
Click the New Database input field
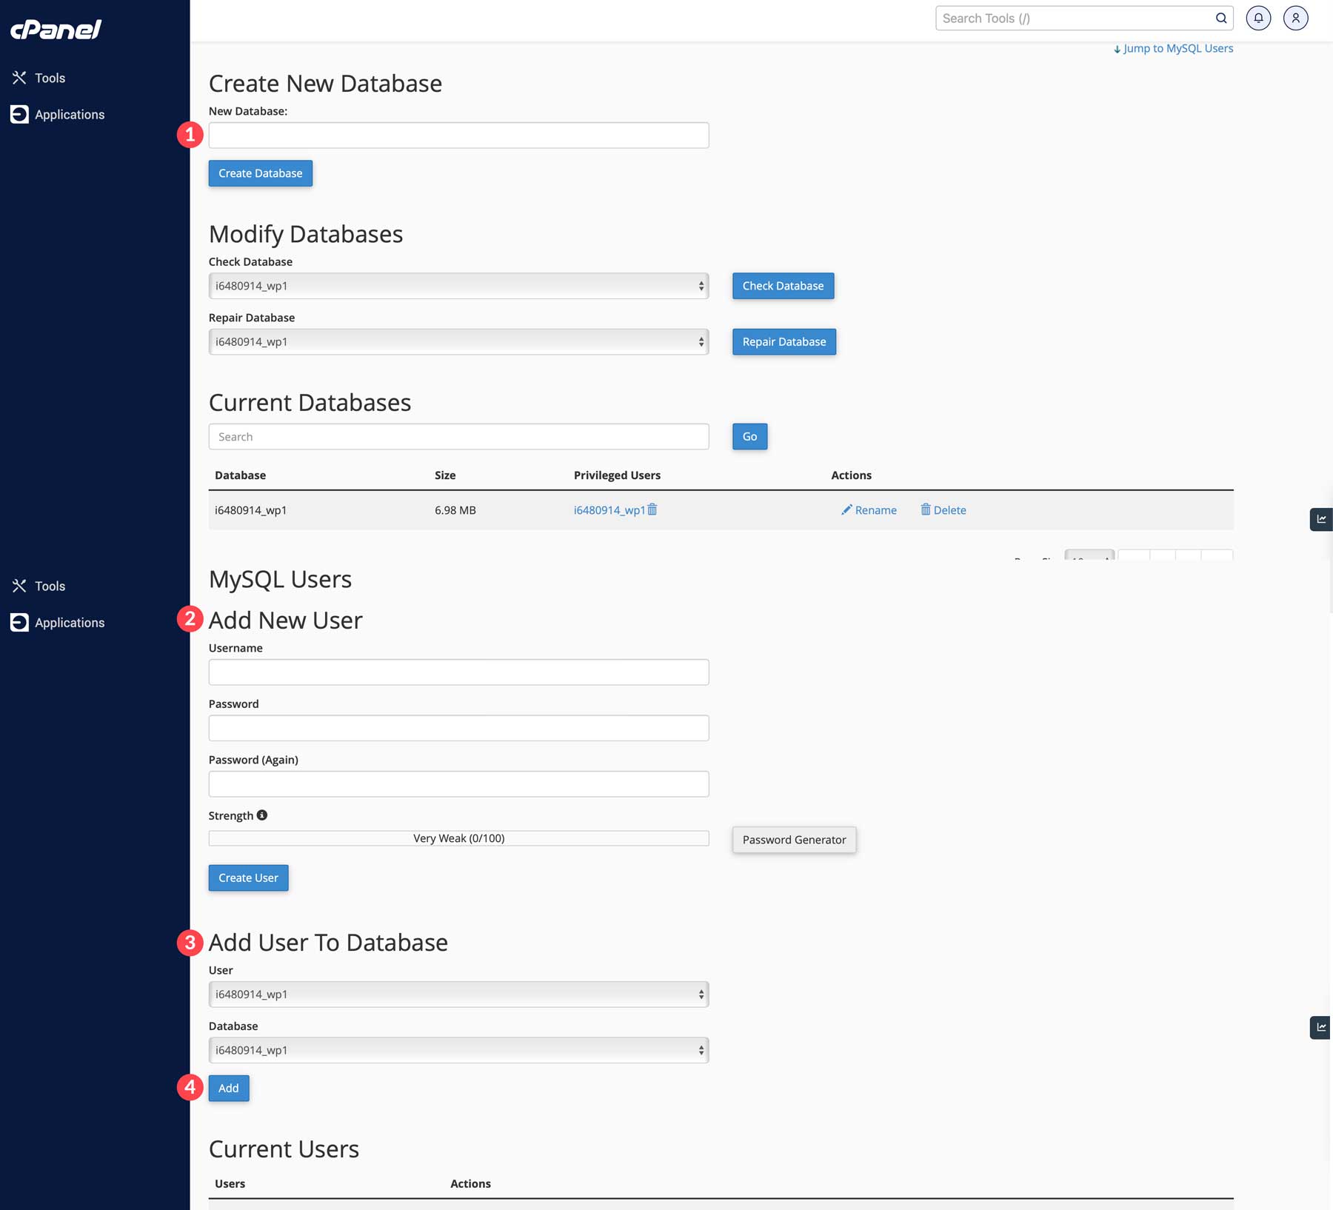click(x=458, y=136)
